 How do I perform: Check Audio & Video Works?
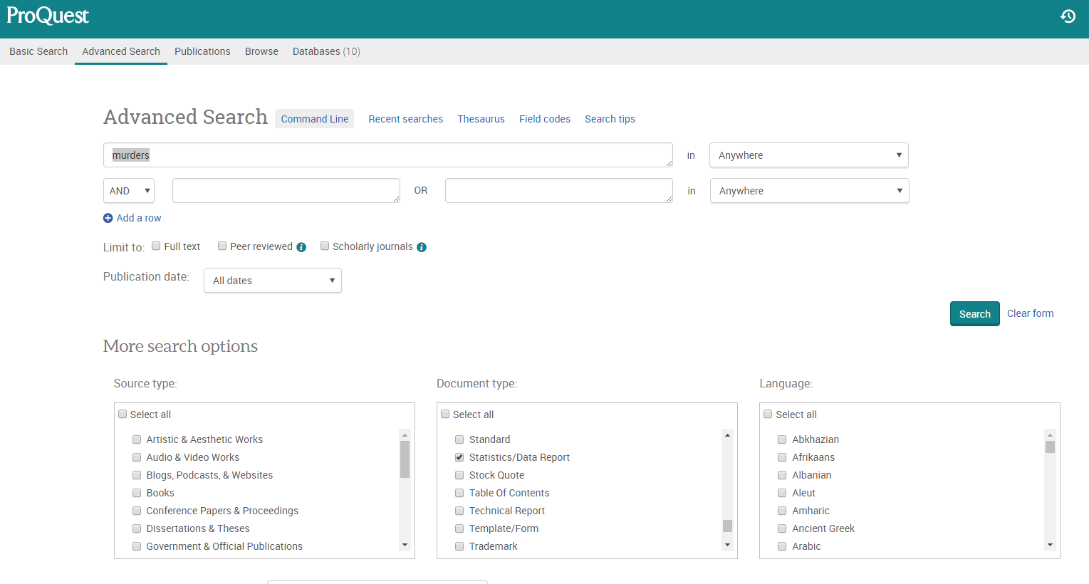(x=137, y=457)
